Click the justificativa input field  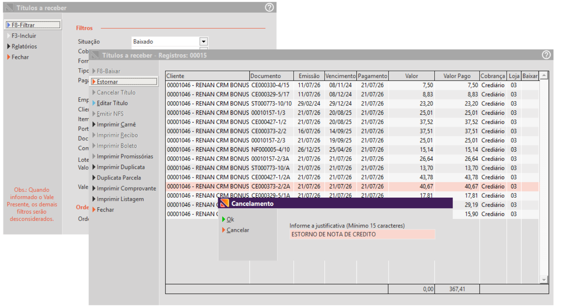point(362,234)
